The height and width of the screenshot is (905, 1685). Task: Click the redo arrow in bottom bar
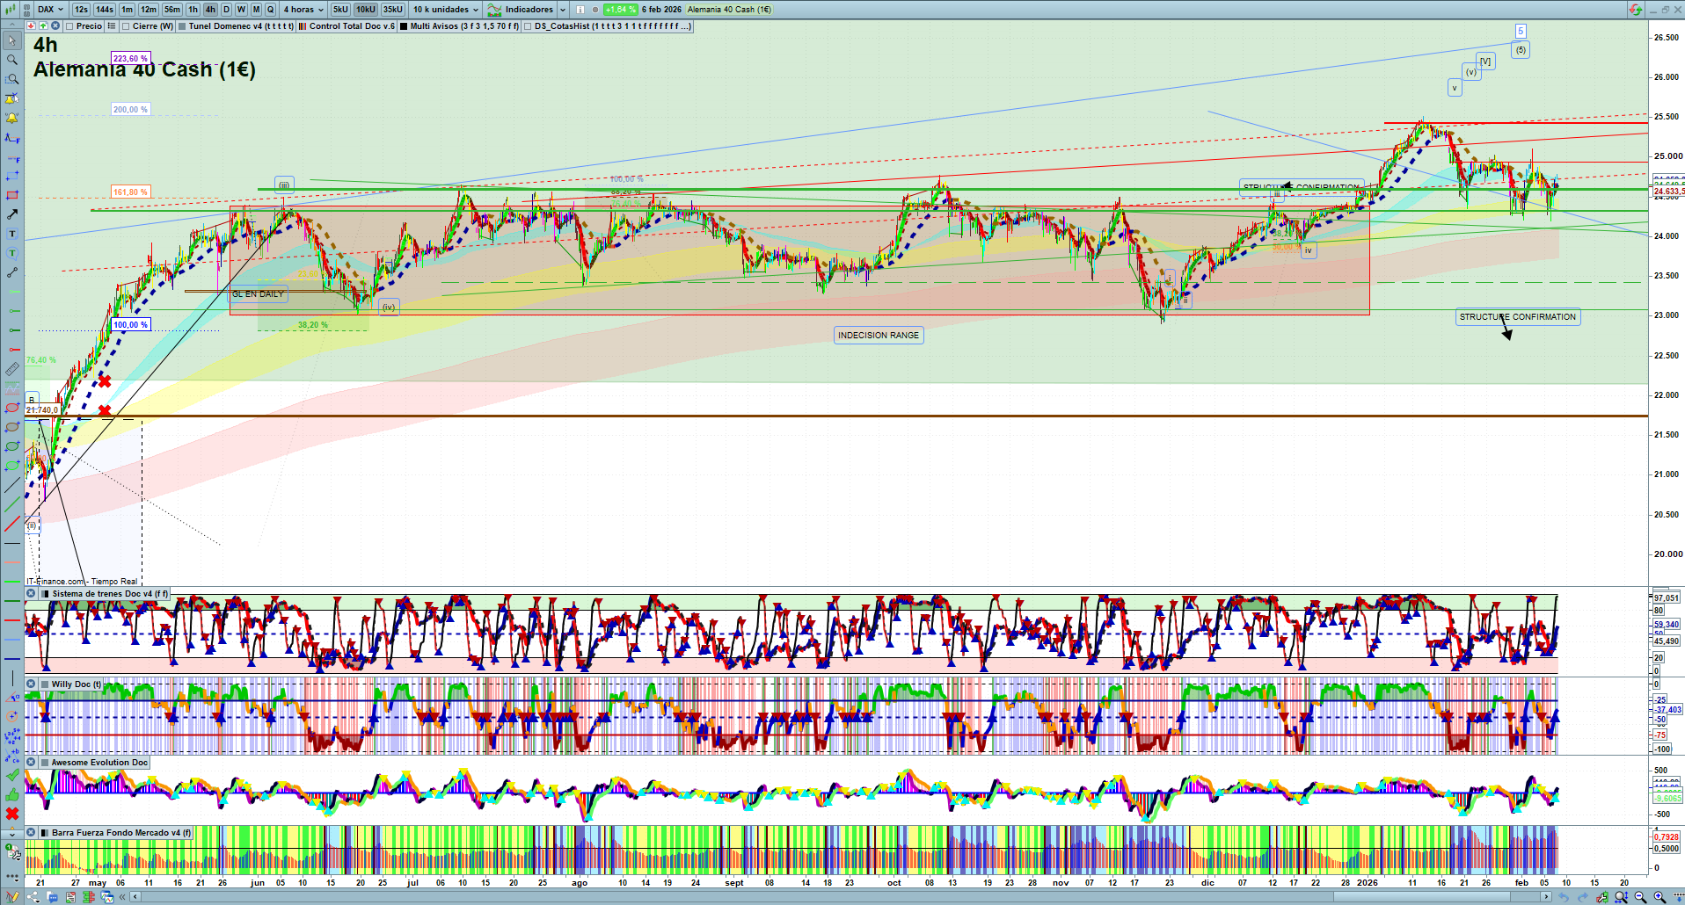coord(1583,897)
